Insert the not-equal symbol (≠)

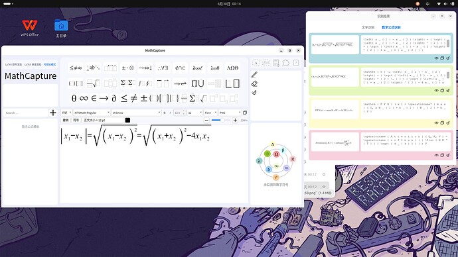[x=134, y=99]
